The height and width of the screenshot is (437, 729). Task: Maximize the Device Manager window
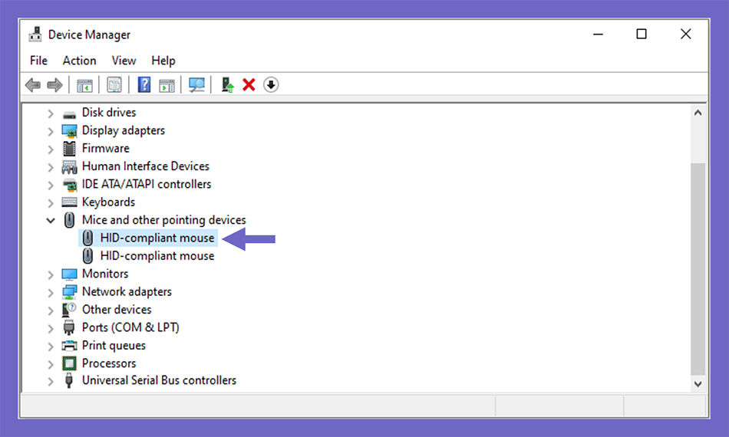[642, 34]
